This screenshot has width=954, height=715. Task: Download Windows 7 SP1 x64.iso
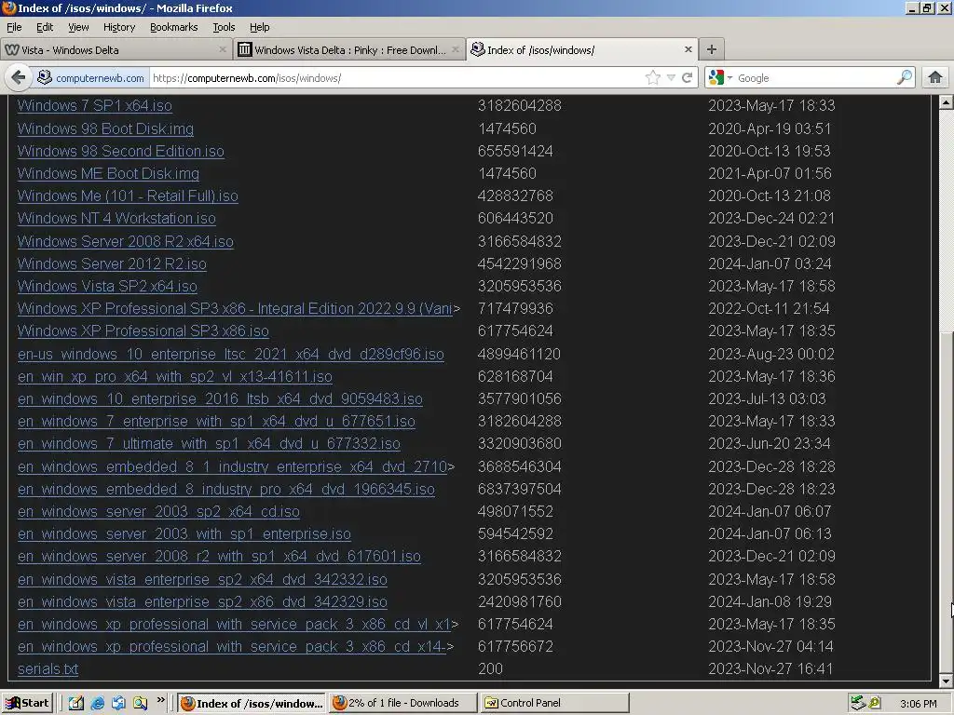click(95, 105)
